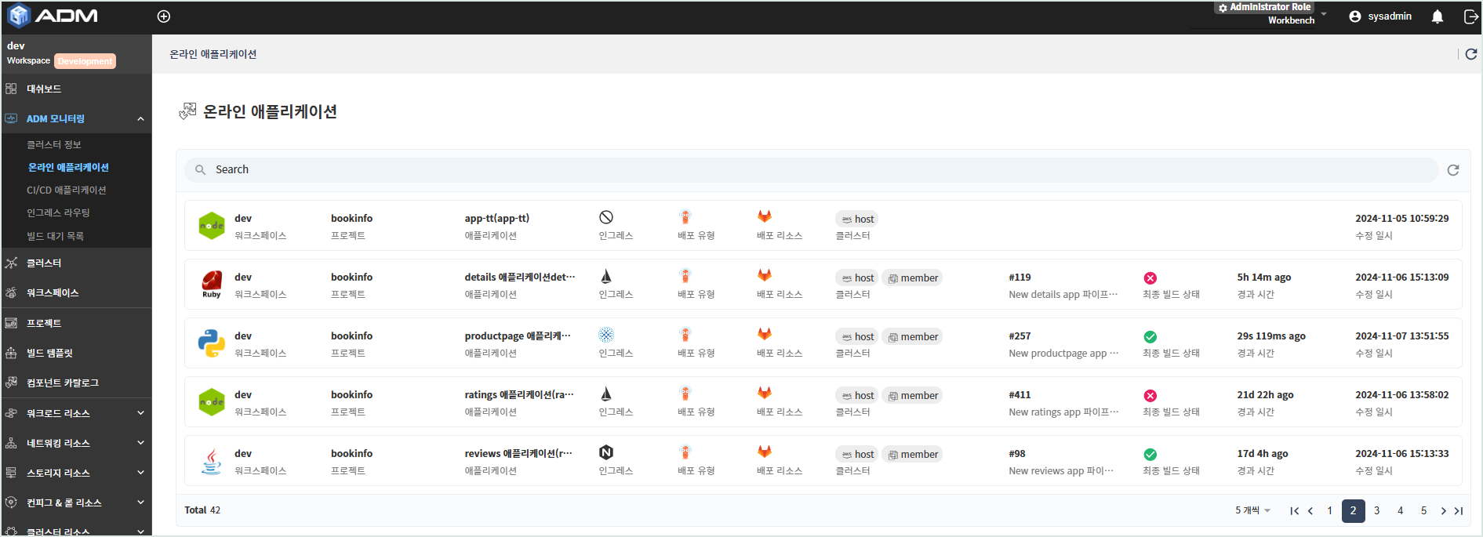Click the Argo deploy type icon in ratings row
Viewport: 1483px width, 537px height.
[685, 394]
